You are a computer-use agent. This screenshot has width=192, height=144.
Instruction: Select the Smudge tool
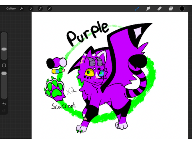[148, 9]
